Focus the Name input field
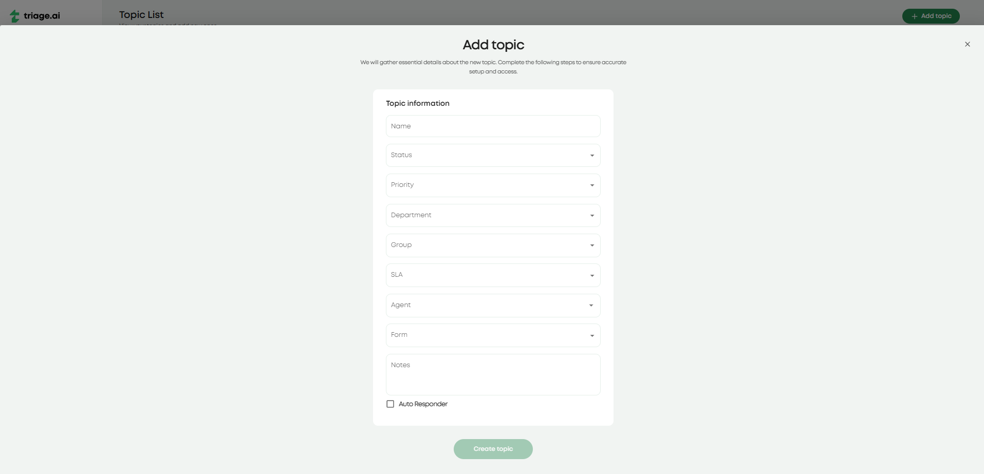This screenshot has width=984, height=474. pyautogui.click(x=493, y=126)
